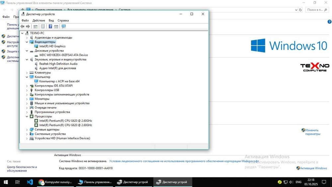Switch to Chrome Kompyuter xususiy taskbar button
This screenshot has width=332, height=187.
click(55, 182)
